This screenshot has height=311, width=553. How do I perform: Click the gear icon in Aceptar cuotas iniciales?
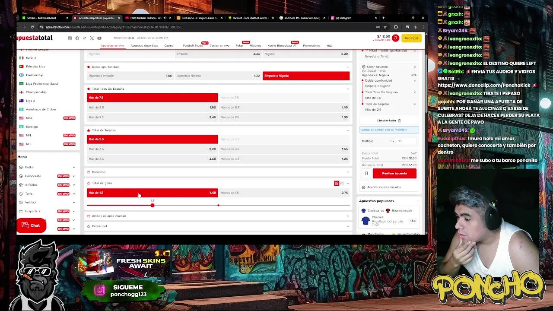tap(363, 187)
